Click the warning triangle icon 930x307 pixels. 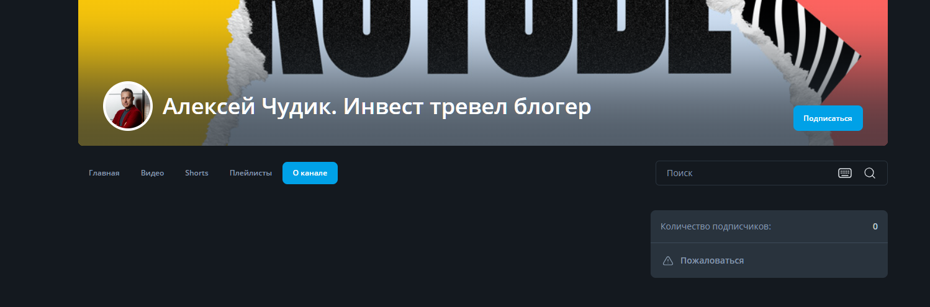668,260
